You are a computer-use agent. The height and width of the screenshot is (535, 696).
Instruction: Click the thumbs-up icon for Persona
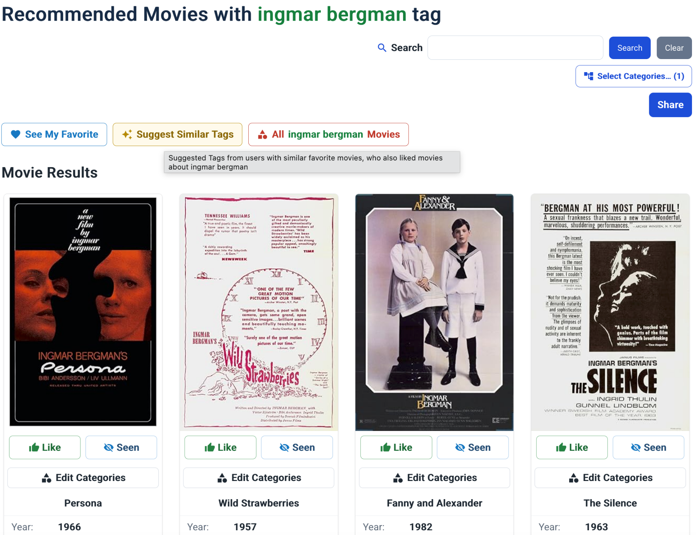(34, 447)
